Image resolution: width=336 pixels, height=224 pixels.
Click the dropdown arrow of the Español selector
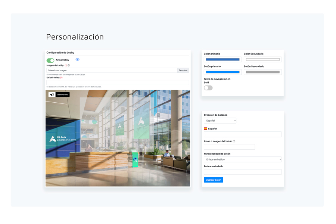234,121
